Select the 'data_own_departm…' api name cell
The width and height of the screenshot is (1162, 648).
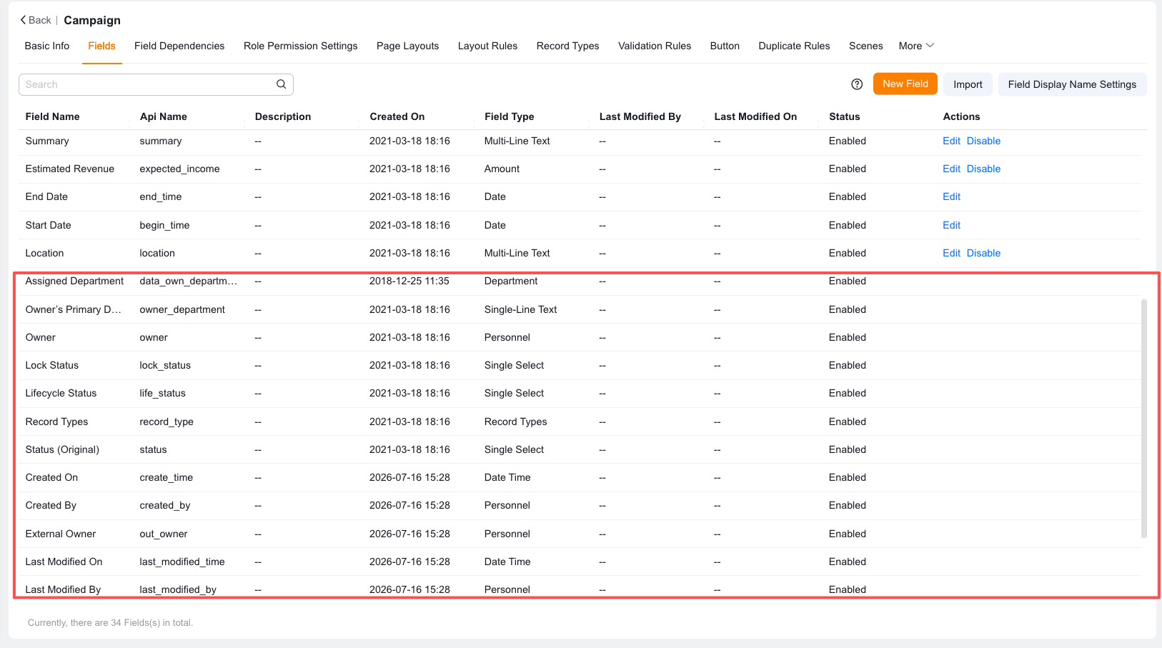(x=189, y=281)
